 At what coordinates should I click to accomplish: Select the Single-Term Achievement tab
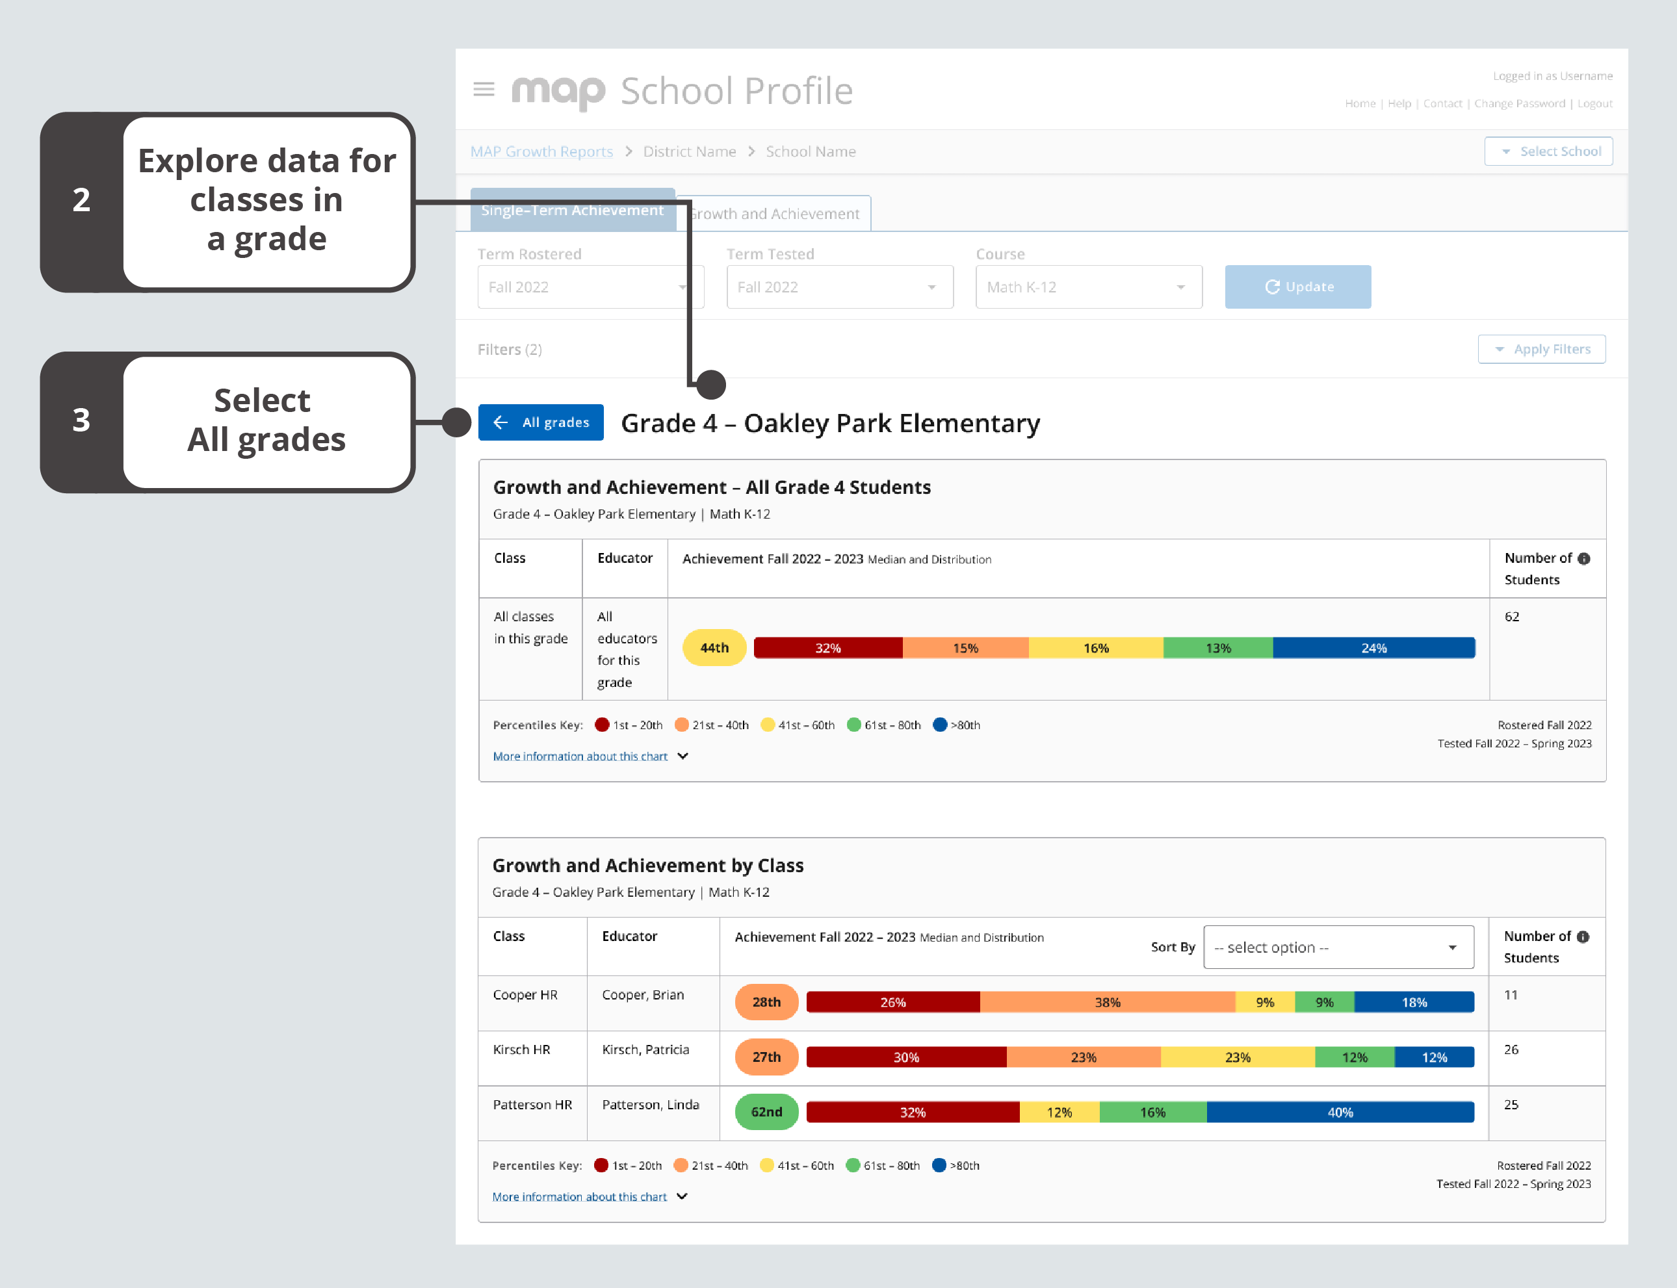573,209
